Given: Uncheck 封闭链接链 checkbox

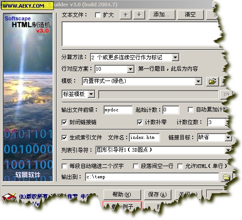Looking at the screenshot, I should [64, 122].
